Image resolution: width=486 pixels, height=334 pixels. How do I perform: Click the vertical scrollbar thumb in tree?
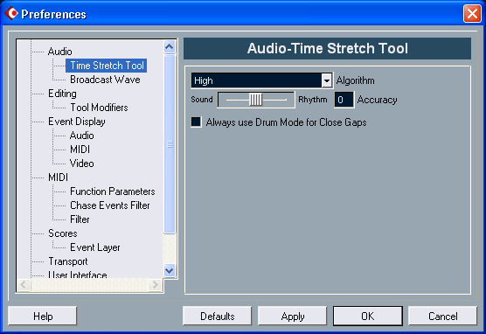click(x=170, y=144)
